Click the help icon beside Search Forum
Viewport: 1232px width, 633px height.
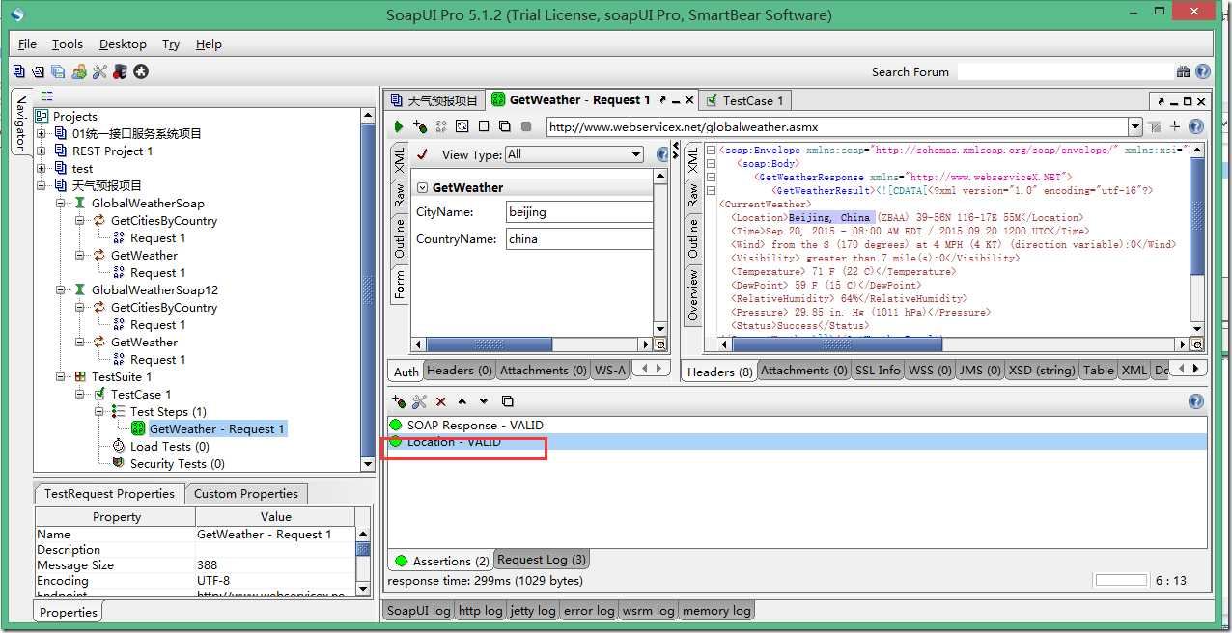[1203, 71]
